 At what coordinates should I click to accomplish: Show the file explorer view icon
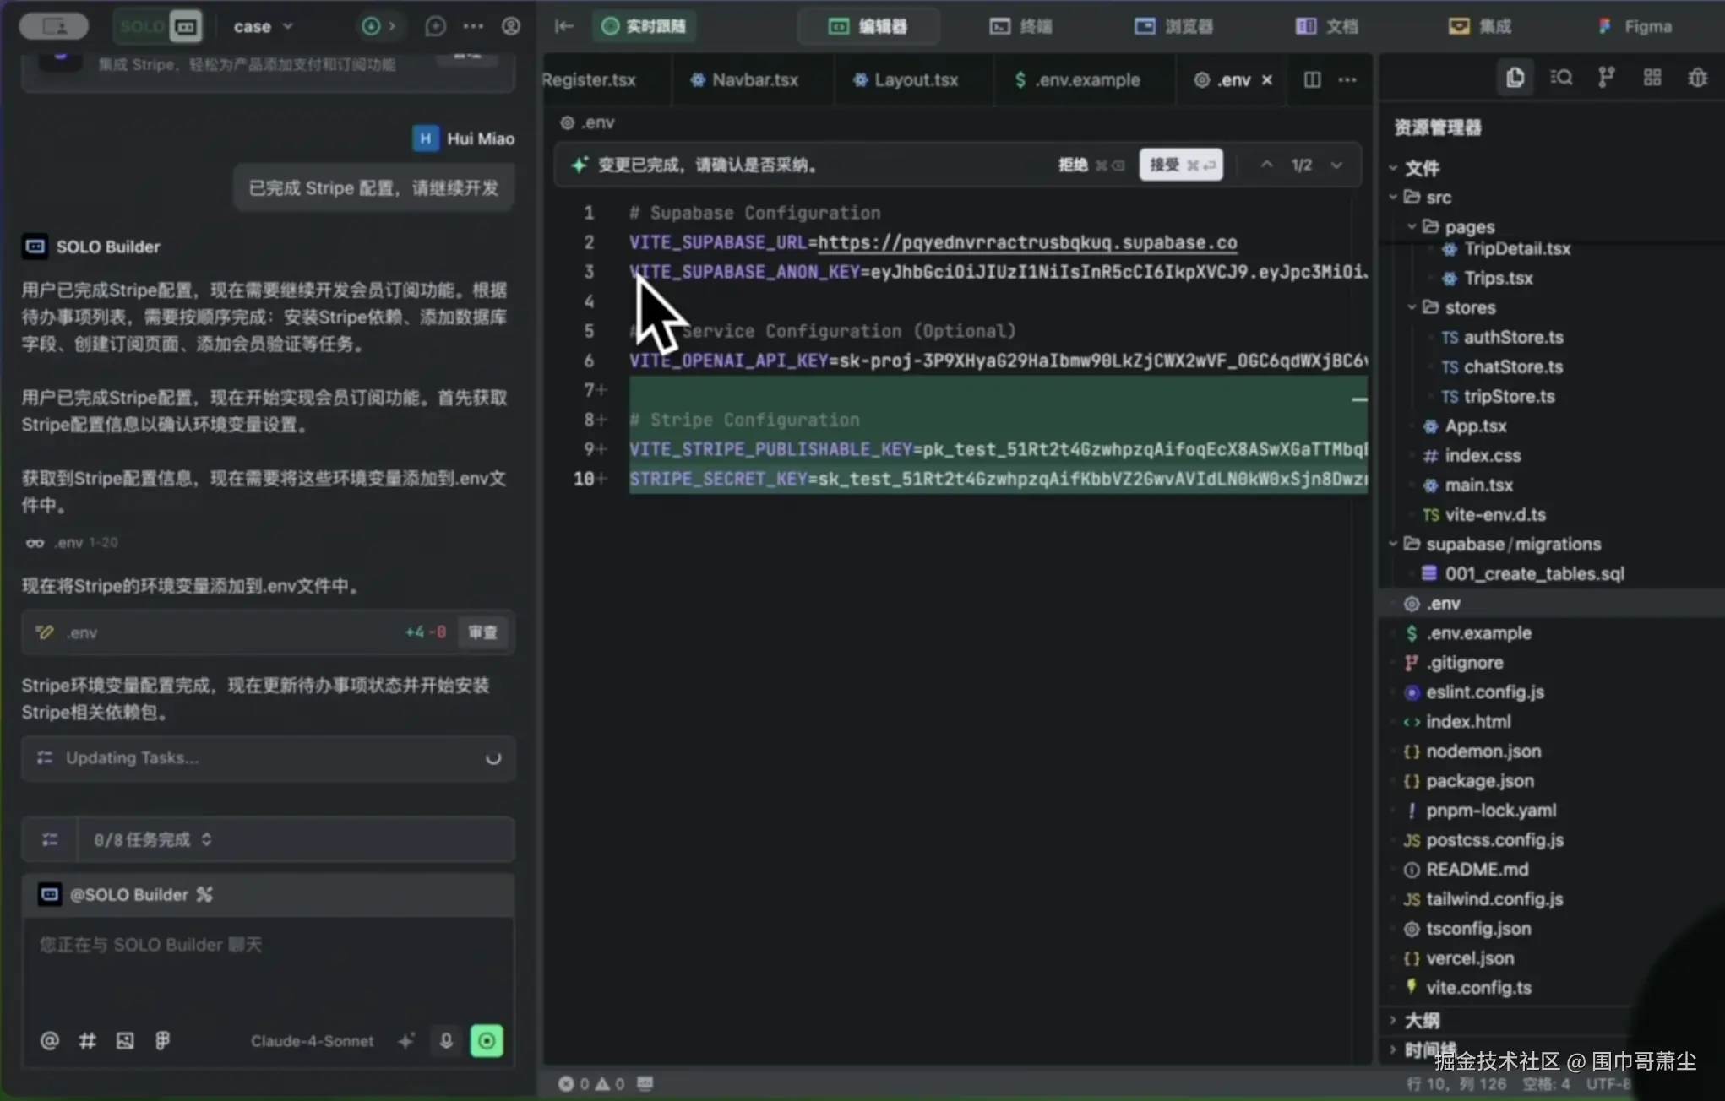point(1515,78)
